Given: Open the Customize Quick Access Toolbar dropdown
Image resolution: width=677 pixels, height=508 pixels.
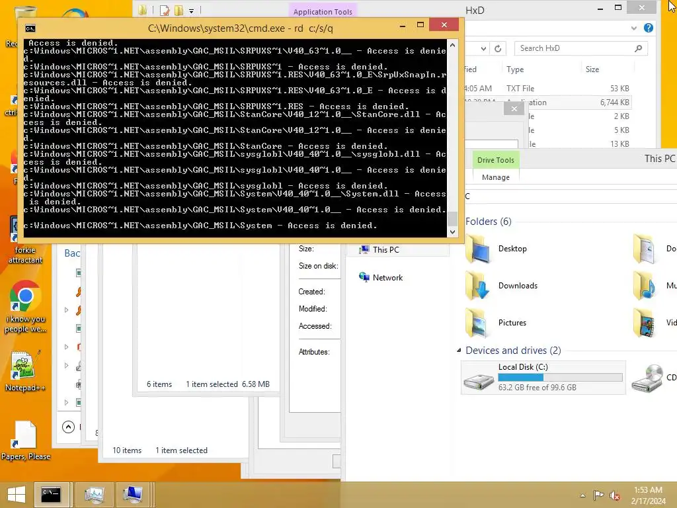Looking at the screenshot, I should coord(191,11).
